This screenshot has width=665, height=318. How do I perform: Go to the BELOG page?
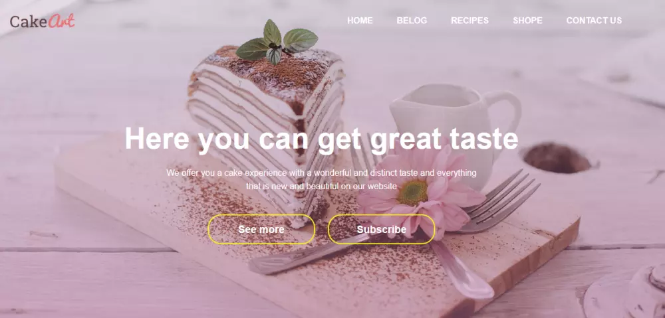(412, 21)
